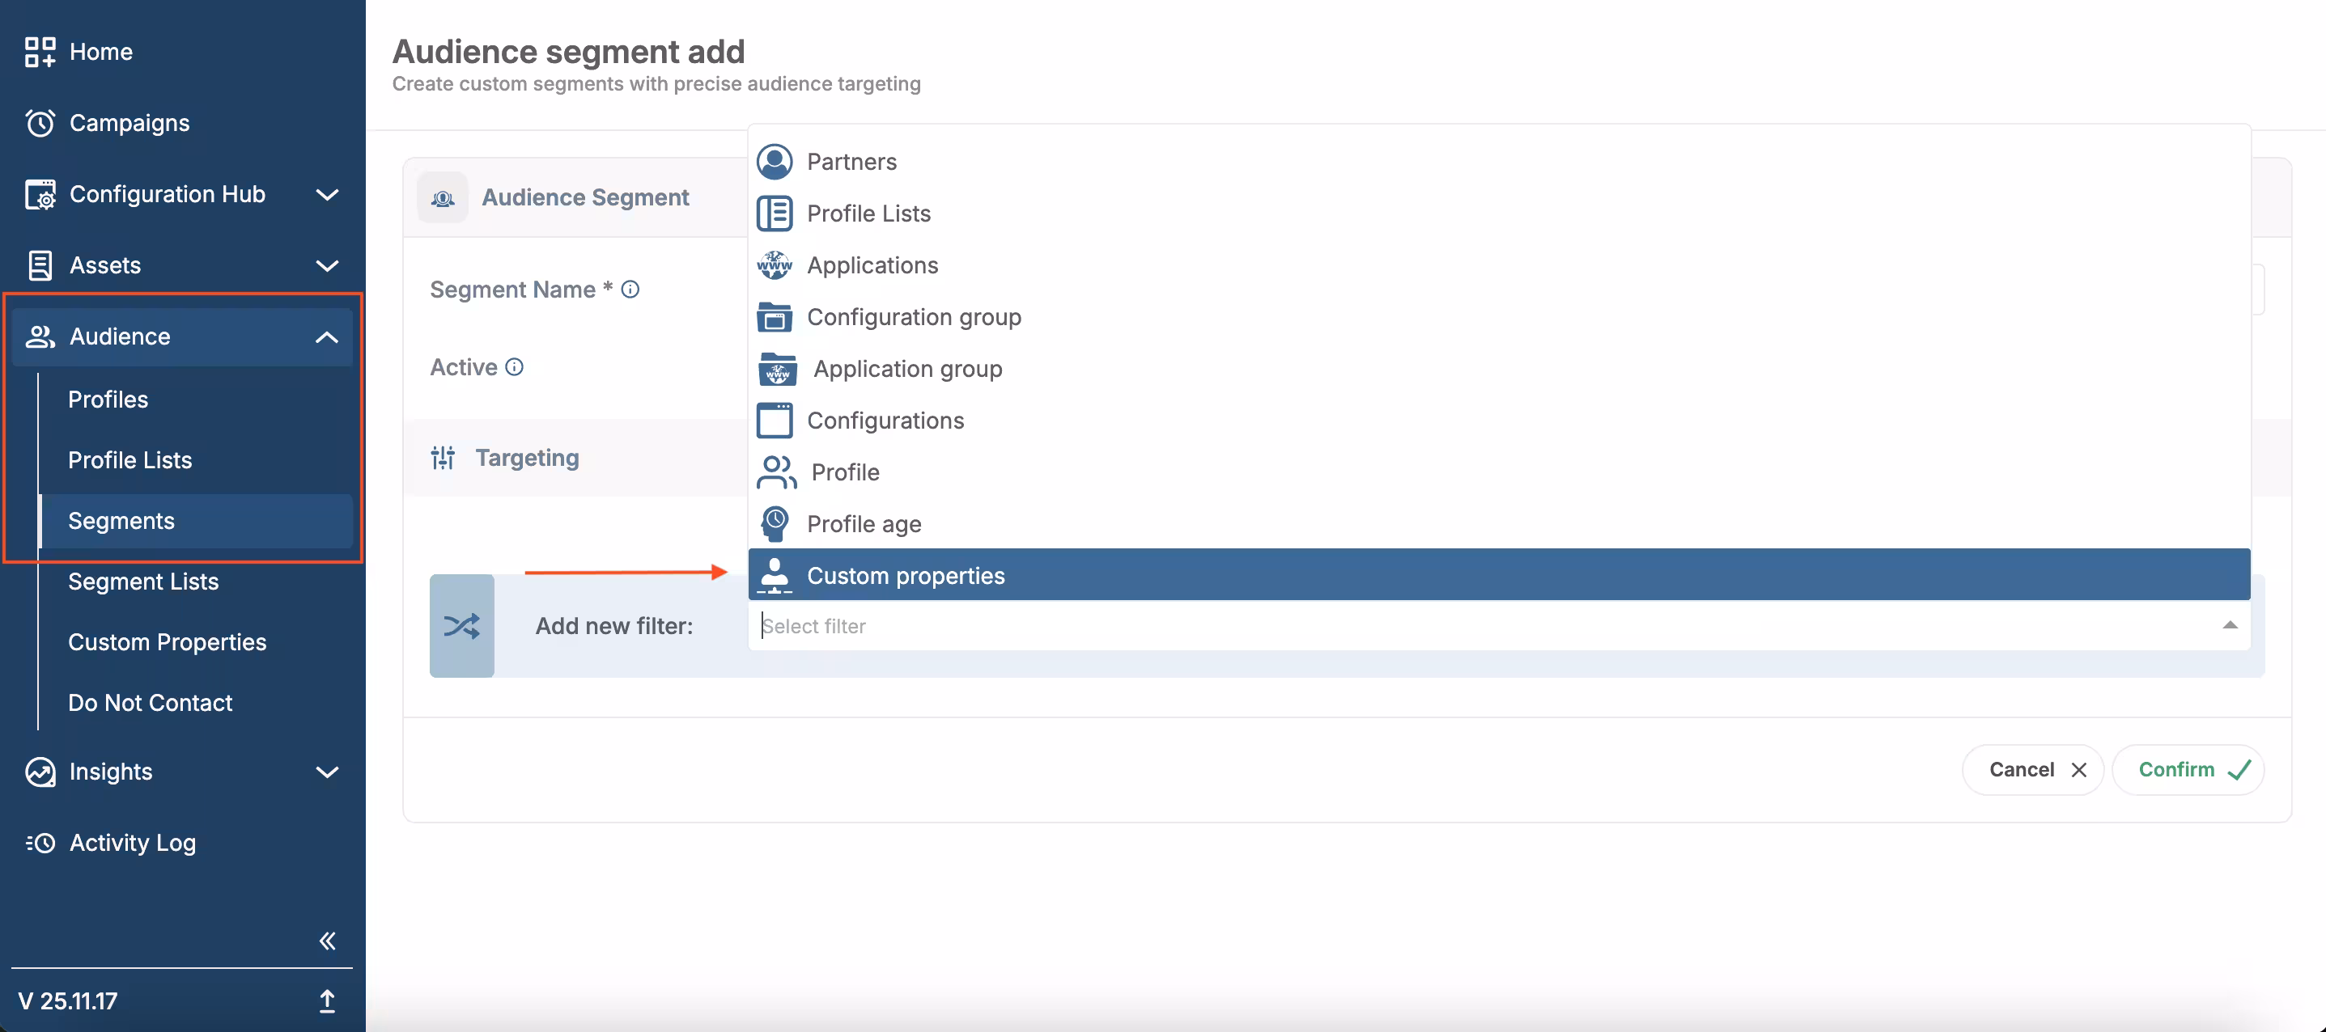The width and height of the screenshot is (2326, 1032).
Task: Open the Segments menu item
Action: pyautogui.click(x=121, y=521)
